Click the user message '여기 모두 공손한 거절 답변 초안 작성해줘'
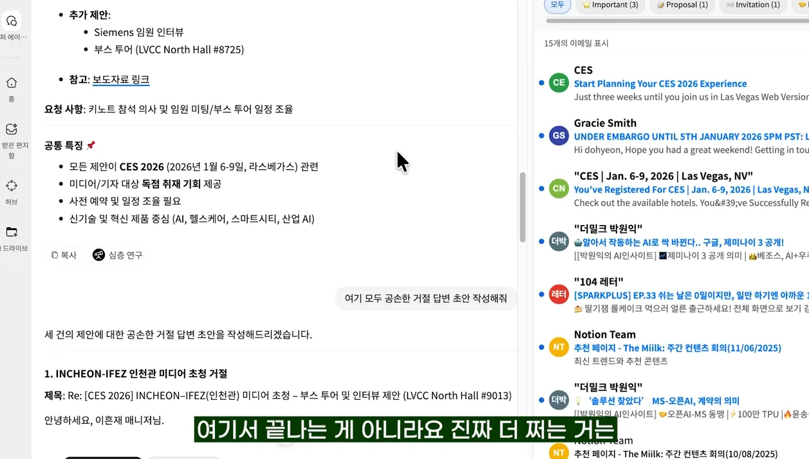809x459 pixels. point(426,298)
